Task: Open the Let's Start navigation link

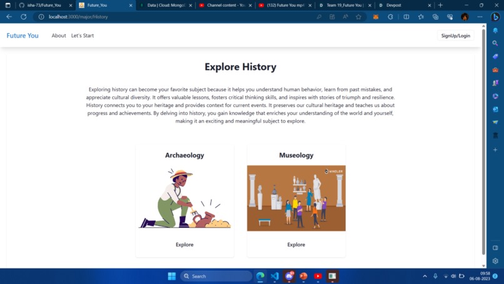Action: 83,36
